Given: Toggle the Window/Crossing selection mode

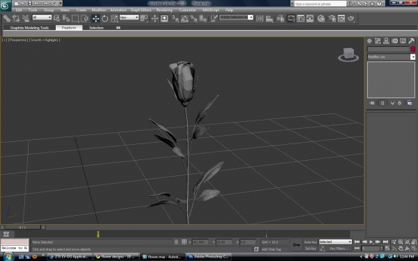Looking at the screenshot, I should tap(84, 18).
